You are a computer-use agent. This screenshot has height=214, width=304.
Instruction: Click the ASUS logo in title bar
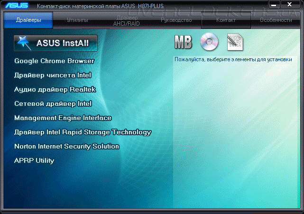click(x=17, y=5)
